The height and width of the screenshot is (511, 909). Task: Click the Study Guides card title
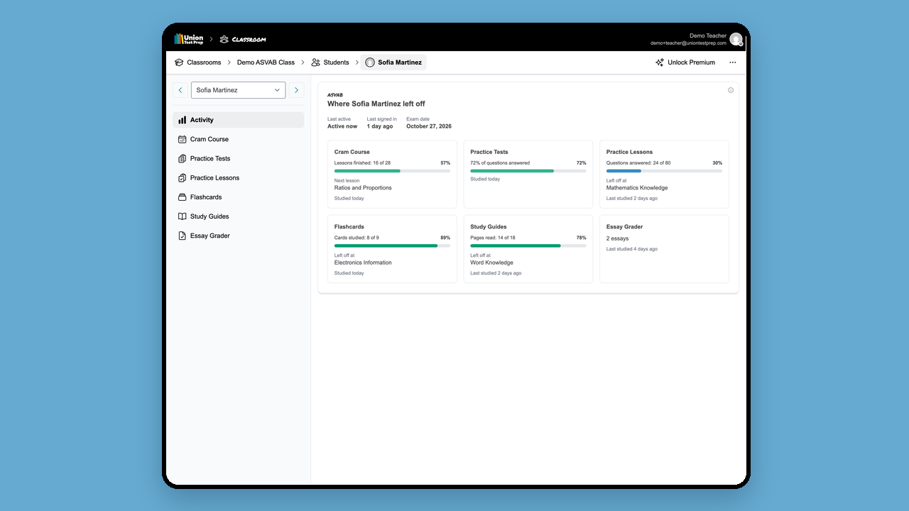[x=489, y=227]
